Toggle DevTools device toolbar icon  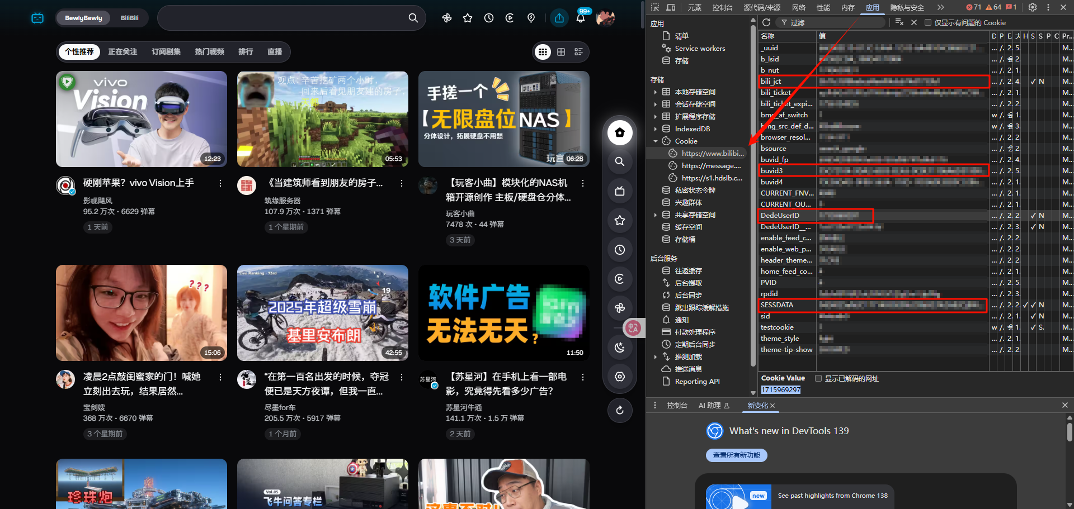671,7
